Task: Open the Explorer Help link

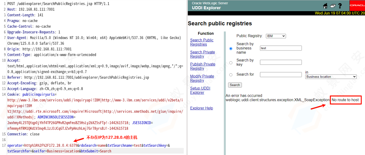Action: 202,108
